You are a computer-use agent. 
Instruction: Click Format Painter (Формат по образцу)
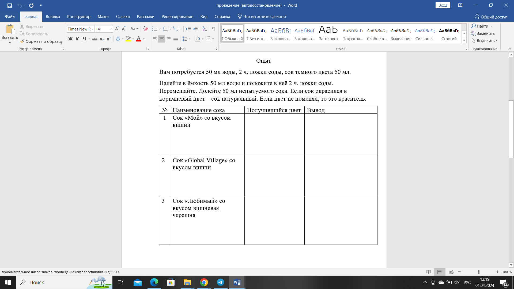pyautogui.click(x=41, y=41)
